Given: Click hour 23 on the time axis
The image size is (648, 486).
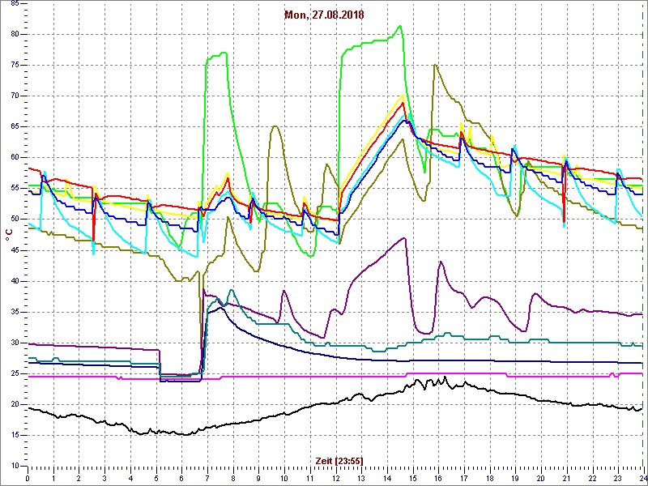Looking at the screenshot, I should click(617, 478).
